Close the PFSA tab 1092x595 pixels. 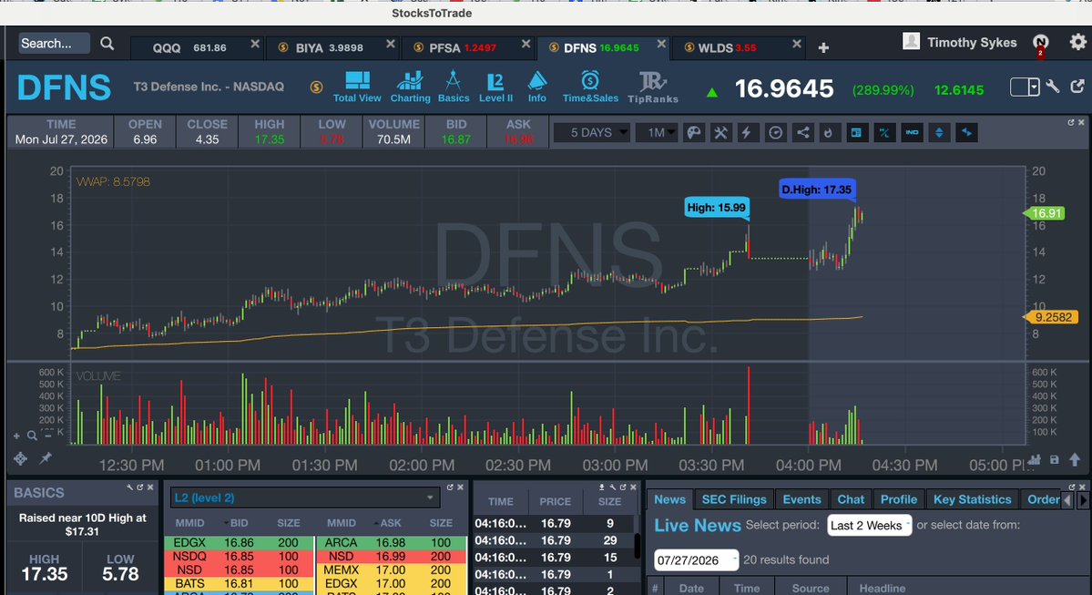pos(526,44)
